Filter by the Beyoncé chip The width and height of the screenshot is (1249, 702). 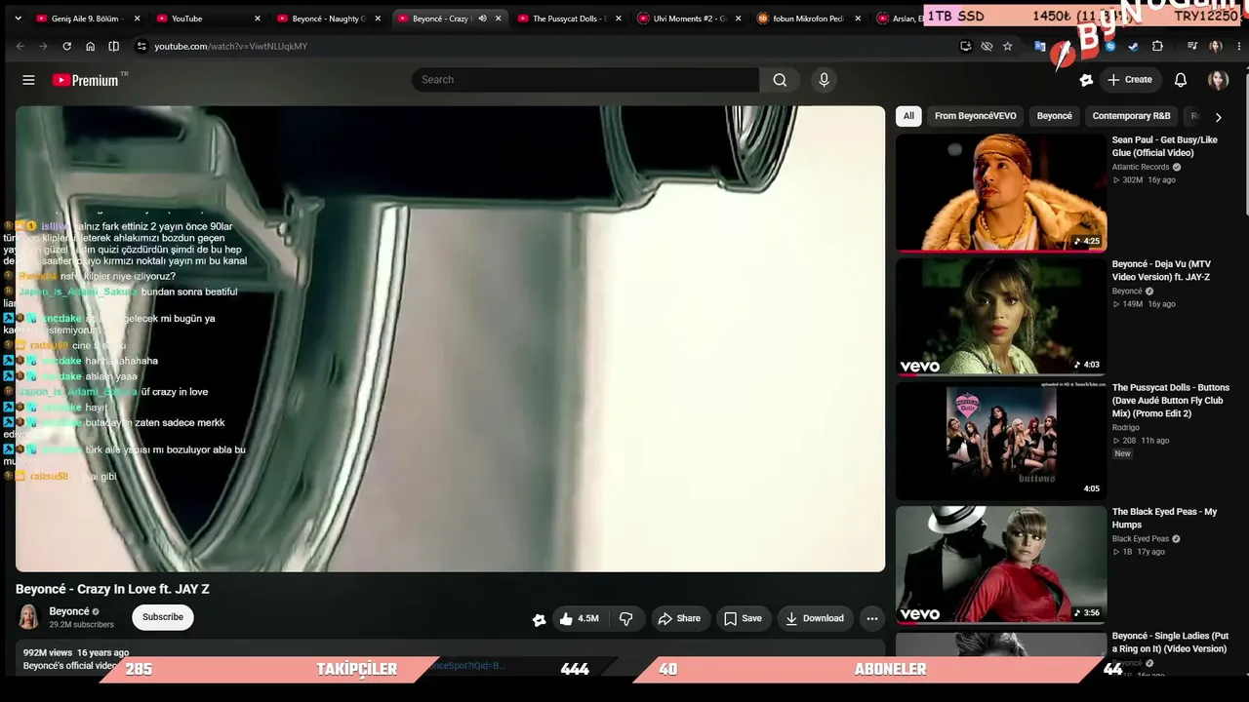pyautogui.click(x=1054, y=116)
